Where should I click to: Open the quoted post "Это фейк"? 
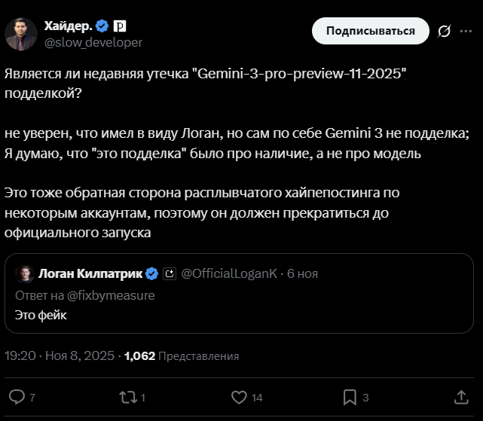(241, 315)
